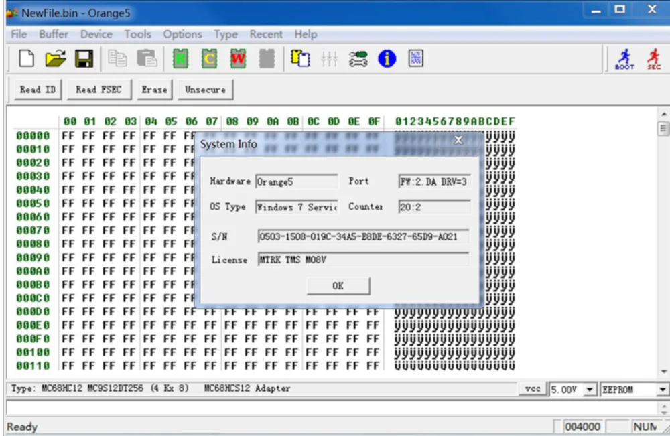
Task: Open a file using the folder icon
Action: pos(56,58)
